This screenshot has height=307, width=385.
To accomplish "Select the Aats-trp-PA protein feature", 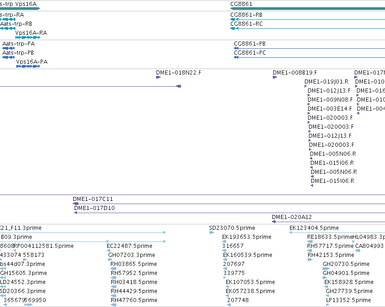I will point(8,48).
